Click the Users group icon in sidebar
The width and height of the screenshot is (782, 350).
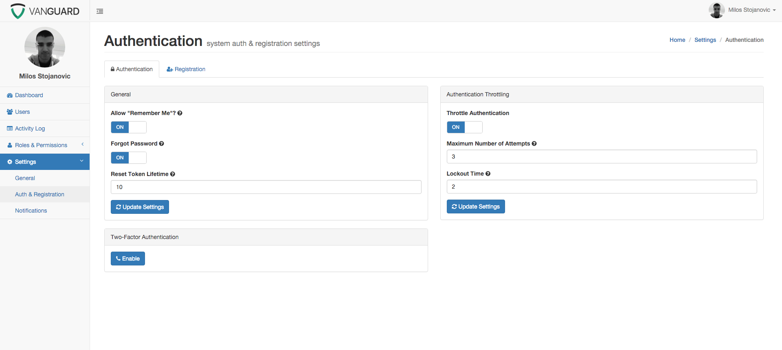tap(10, 112)
